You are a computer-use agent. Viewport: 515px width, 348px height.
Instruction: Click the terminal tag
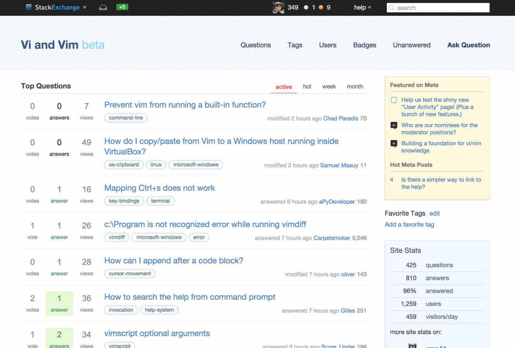point(161,201)
